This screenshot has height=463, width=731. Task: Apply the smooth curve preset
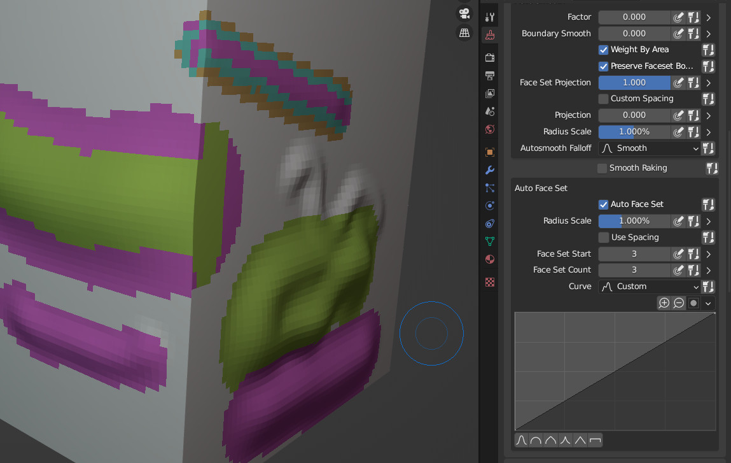(x=522, y=440)
